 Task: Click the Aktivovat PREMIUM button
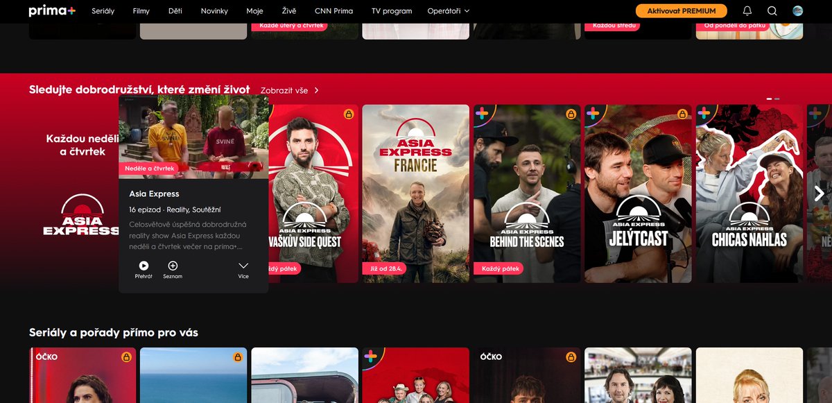(x=682, y=11)
